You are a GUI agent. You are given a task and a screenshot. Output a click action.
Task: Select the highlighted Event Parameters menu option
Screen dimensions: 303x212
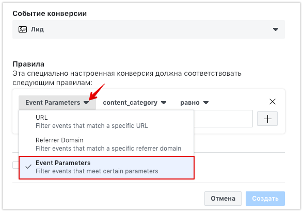click(x=106, y=167)
